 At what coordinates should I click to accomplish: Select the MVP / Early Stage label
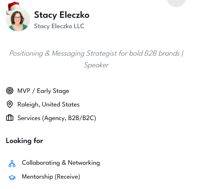pyautogui.click(x=43, y=91)
